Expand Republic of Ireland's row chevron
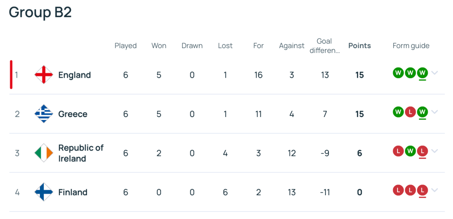Viewport: 453px width, 219px height. [434, 151]
